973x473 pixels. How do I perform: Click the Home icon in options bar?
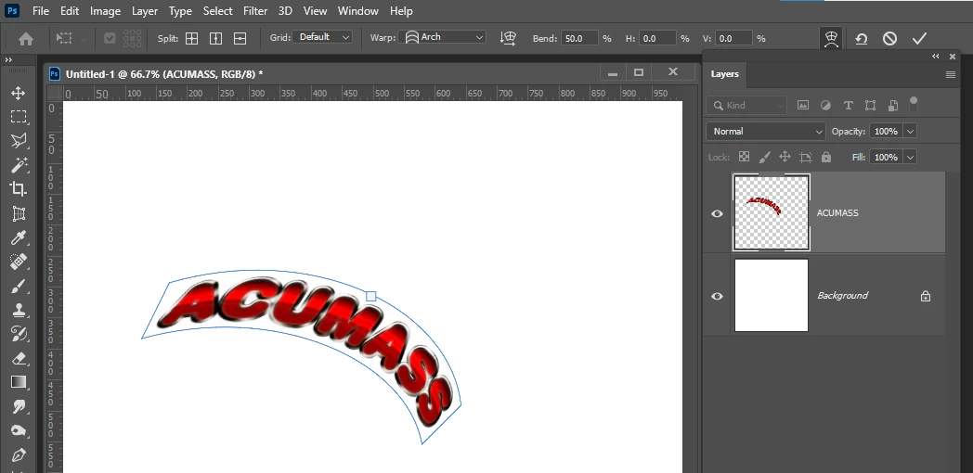point(25,38)
